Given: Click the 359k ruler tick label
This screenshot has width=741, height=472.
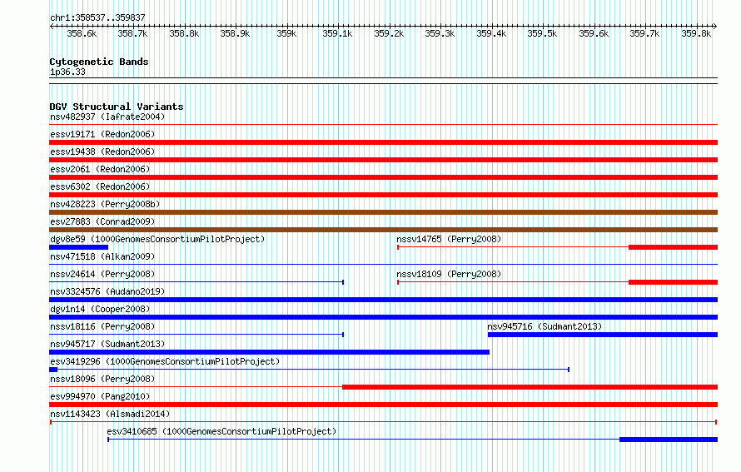Looking at the screenshot, I should pos(287,33).
